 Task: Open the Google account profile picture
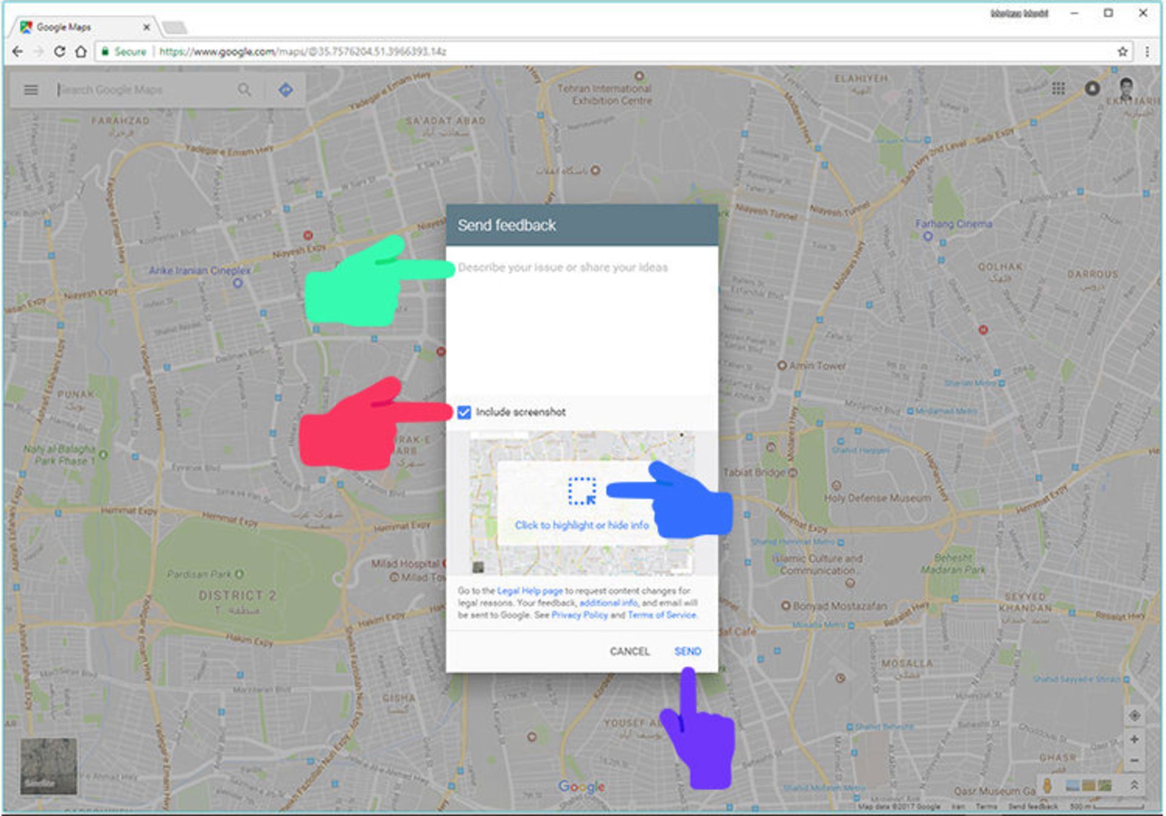1127,89
